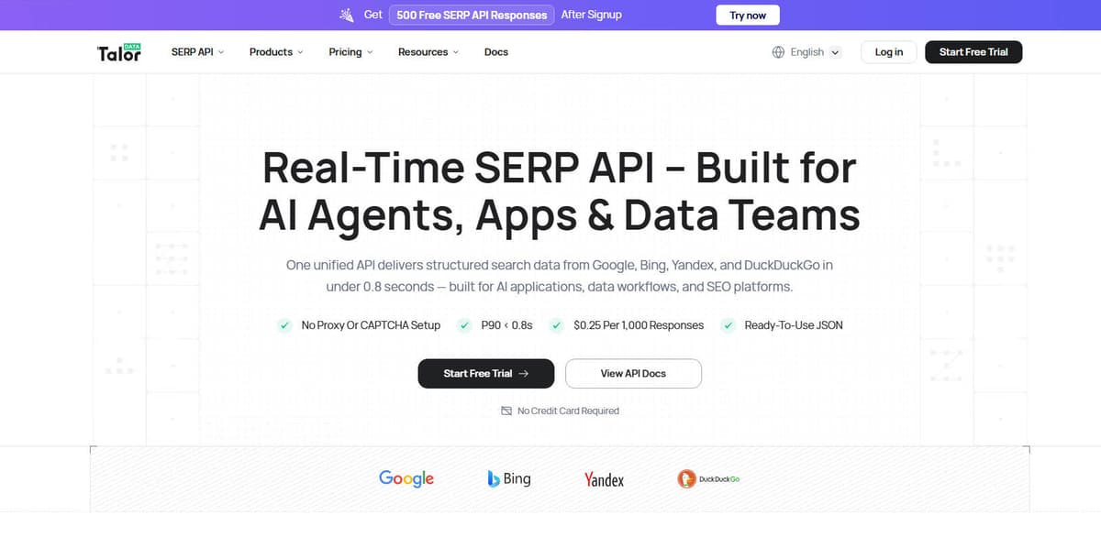Open the Pricing menu

[350, 52]
